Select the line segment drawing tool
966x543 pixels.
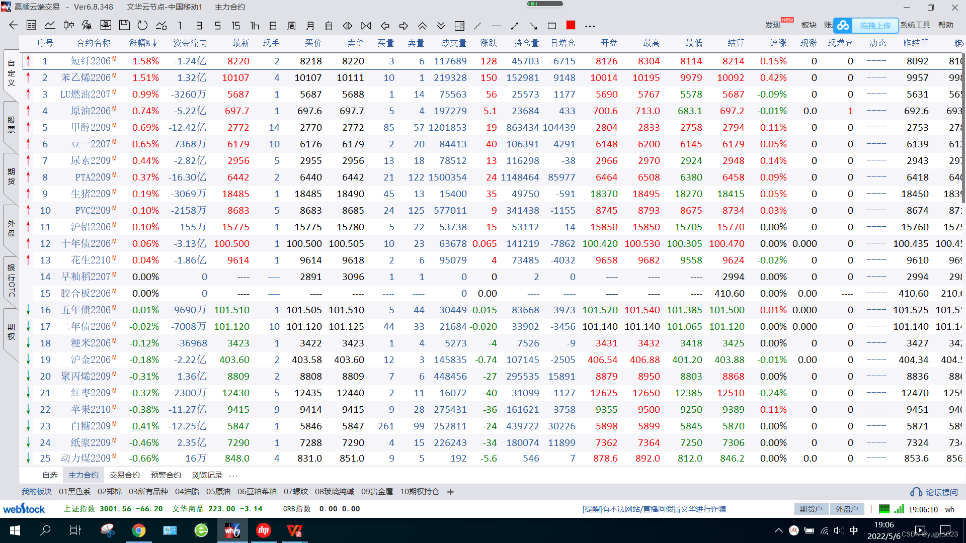pos(515,25)
